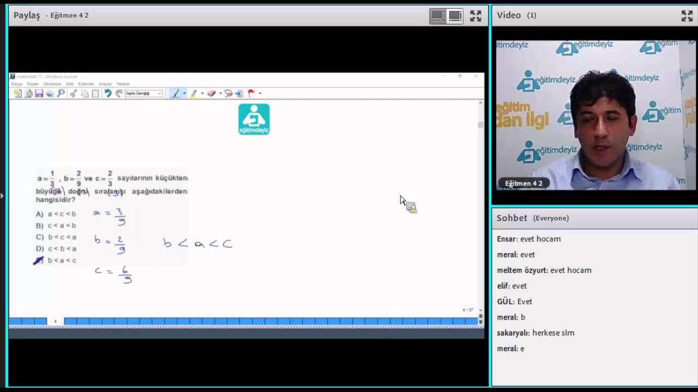Click the Save floppy disk icon
698x392 pixels.
(x=39, y=94)
